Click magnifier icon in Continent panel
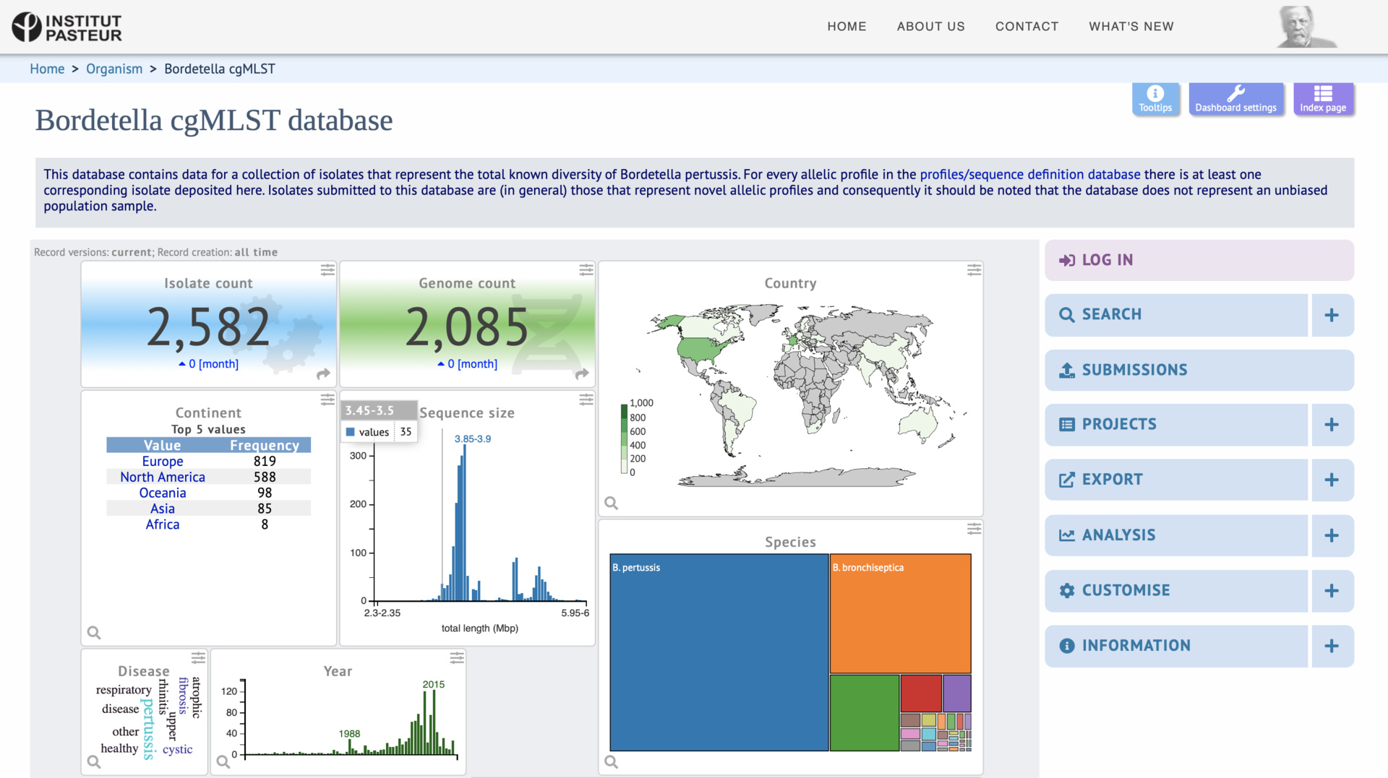The image size is (1388, 778). [x=94, y=633]
